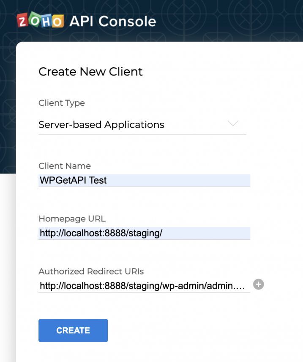
Task: Click the Homepage URL label
Action: tap(72, 219)
